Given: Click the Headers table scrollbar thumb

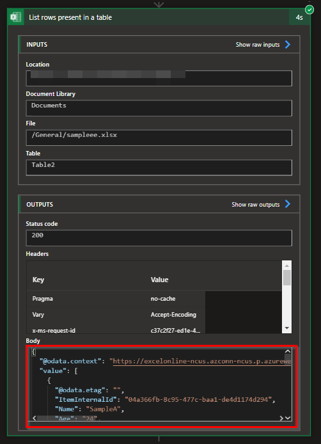Looking at the screenshot, I should click(286, 278).
